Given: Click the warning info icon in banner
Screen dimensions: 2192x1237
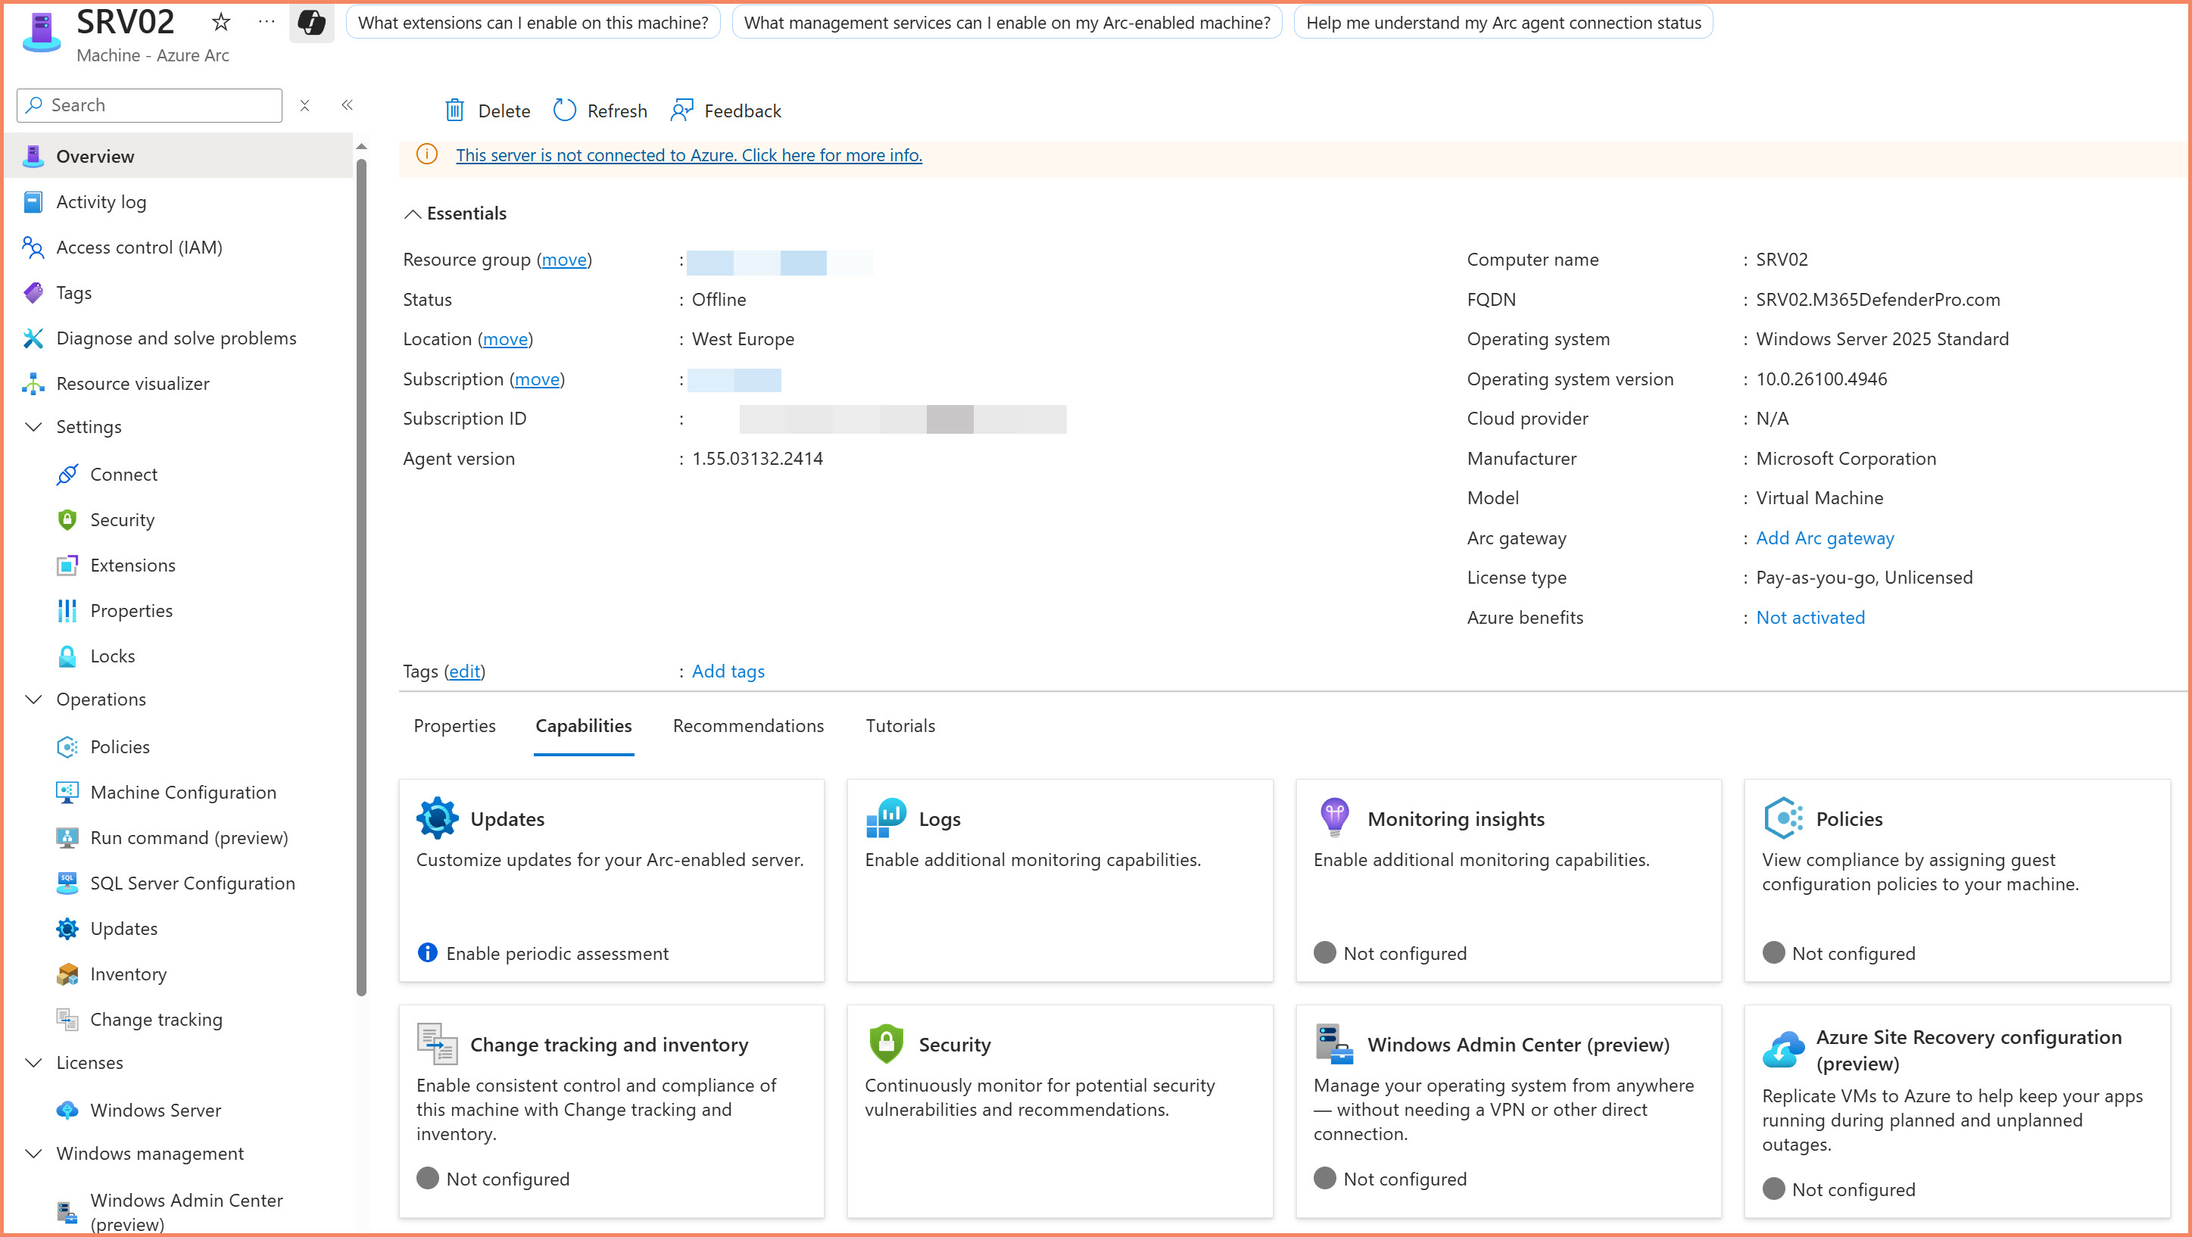Looking at the screenshot, I should tap(427, 155).
